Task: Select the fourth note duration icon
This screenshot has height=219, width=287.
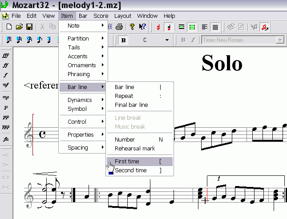Action: click(40, 40)
